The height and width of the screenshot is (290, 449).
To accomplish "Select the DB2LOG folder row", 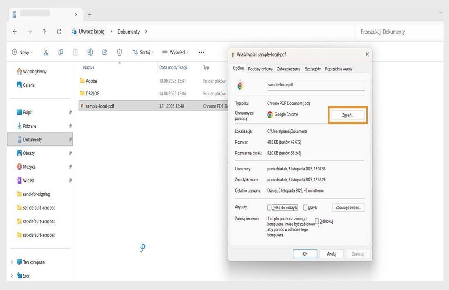I will [x=153, y=93].
